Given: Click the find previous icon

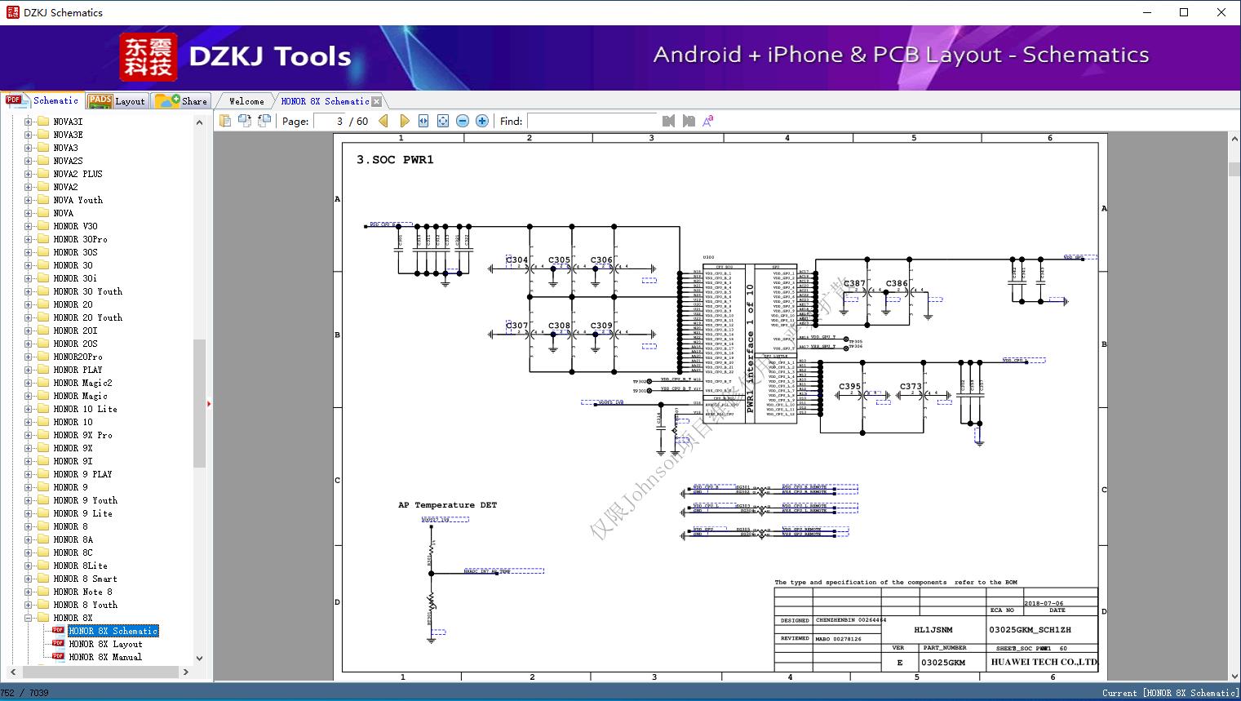Looking at the screenshot, I should 669,121.
